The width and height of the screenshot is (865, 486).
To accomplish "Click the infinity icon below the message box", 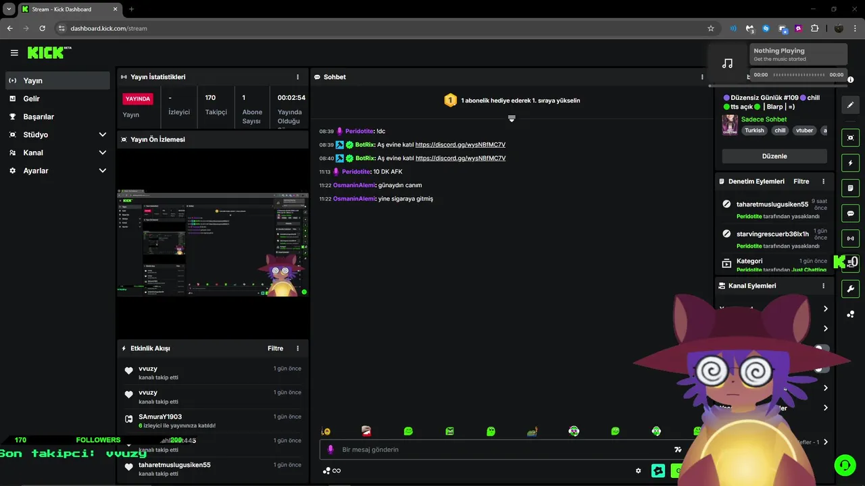I will (337, 471).
